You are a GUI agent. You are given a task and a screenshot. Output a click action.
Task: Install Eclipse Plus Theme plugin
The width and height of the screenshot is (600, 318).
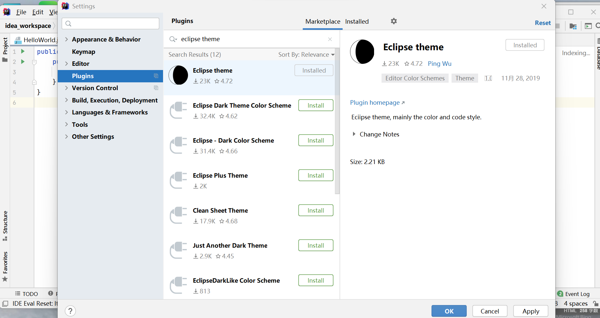[x=316, y=175]
